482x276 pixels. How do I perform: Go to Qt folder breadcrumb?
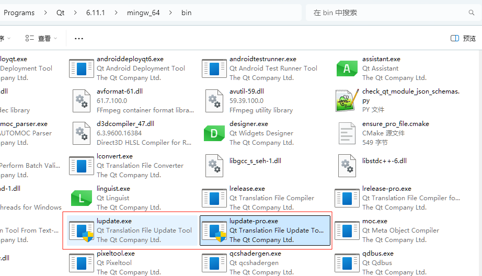(x=60, y=13)
